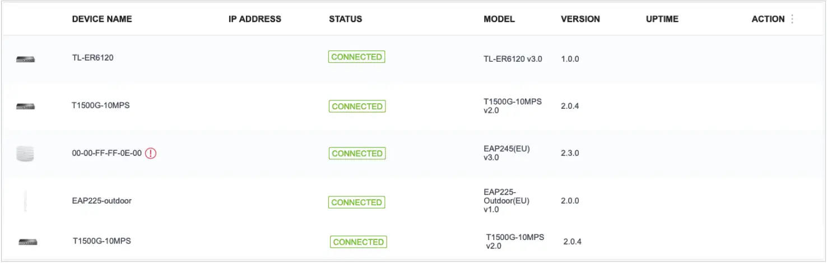The width and height of the screenshot is (827, 263).
Task: Click the TL-ER6120 v3.0 model text
Action: click(513, 59)
